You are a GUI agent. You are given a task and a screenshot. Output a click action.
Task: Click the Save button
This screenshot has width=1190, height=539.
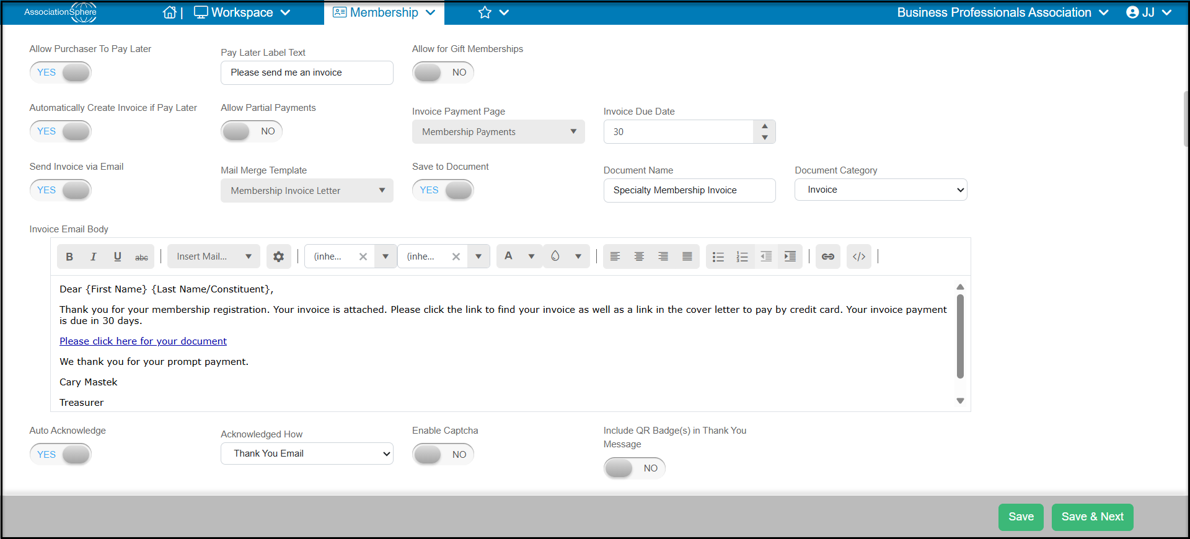coord(1021,517)
